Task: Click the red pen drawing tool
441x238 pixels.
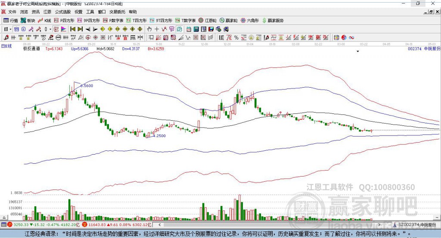Action: click(6, 37)
